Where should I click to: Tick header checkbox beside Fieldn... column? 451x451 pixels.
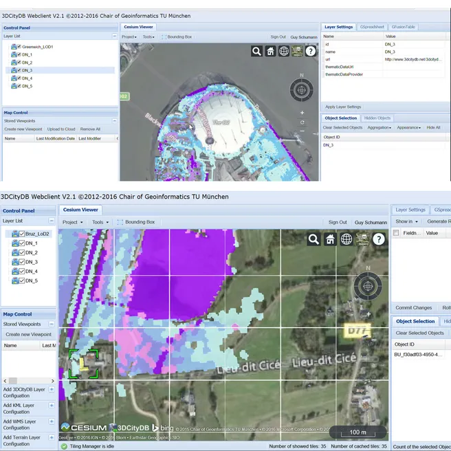396,232
